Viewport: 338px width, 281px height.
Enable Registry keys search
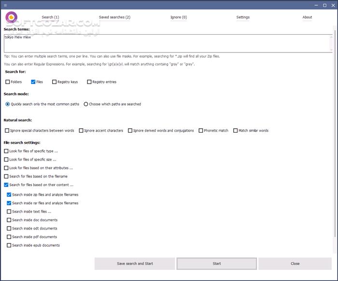coord(55,82)
